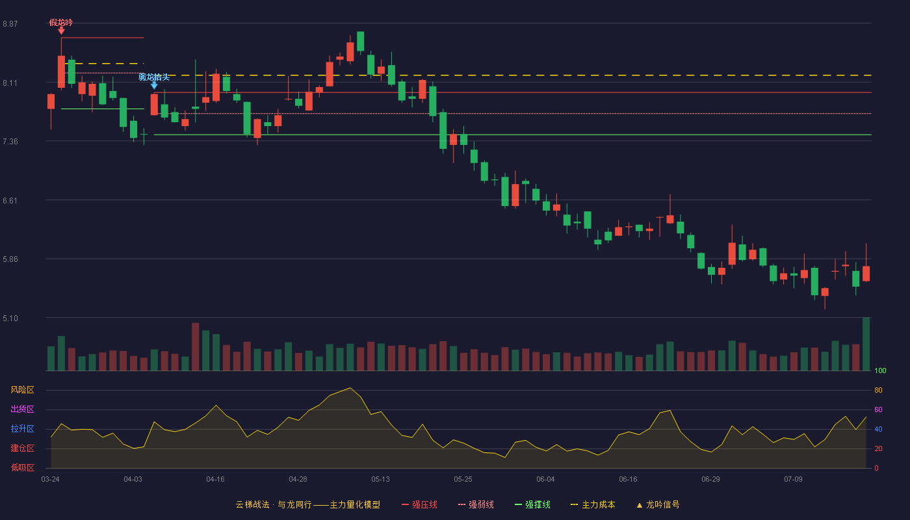Screen dimensions: 910x520
Task: Click the 假龙吟 signal label
Action: click(x=61, y=22)
